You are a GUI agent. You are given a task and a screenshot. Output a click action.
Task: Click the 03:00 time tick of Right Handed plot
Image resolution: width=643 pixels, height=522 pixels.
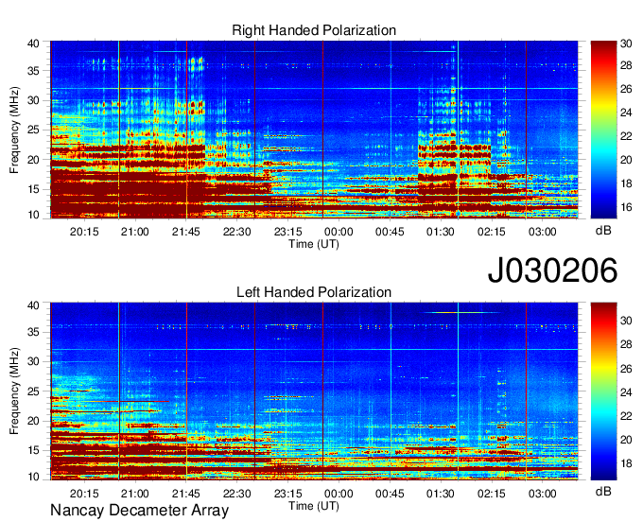[x=542, y=232]
